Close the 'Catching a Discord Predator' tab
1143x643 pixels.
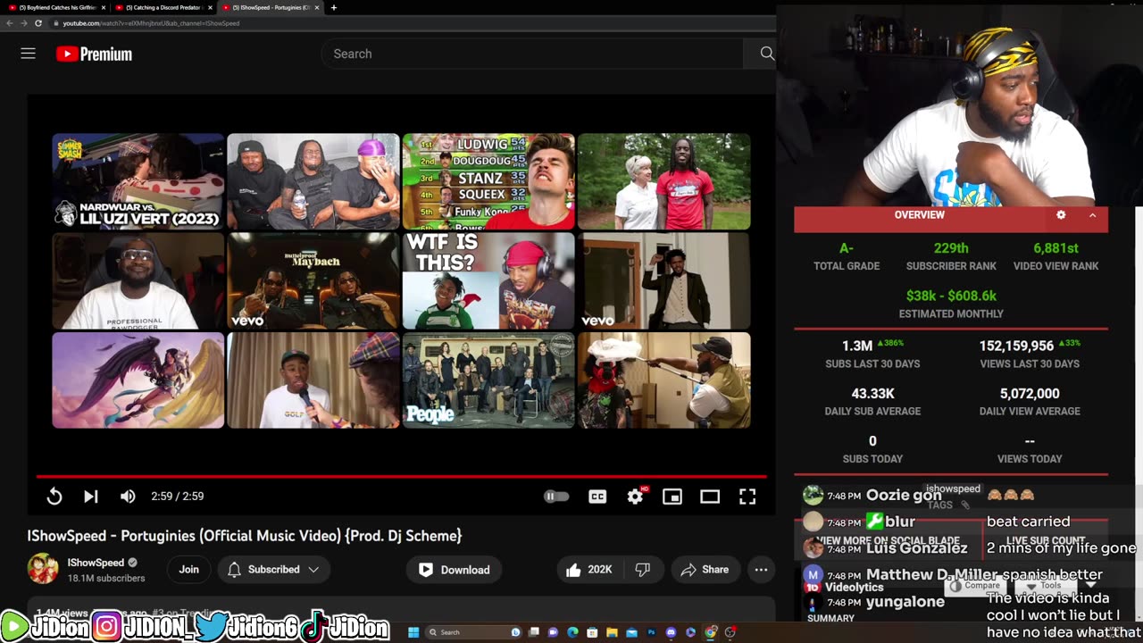pyautogui.click(x=210, y=7)
